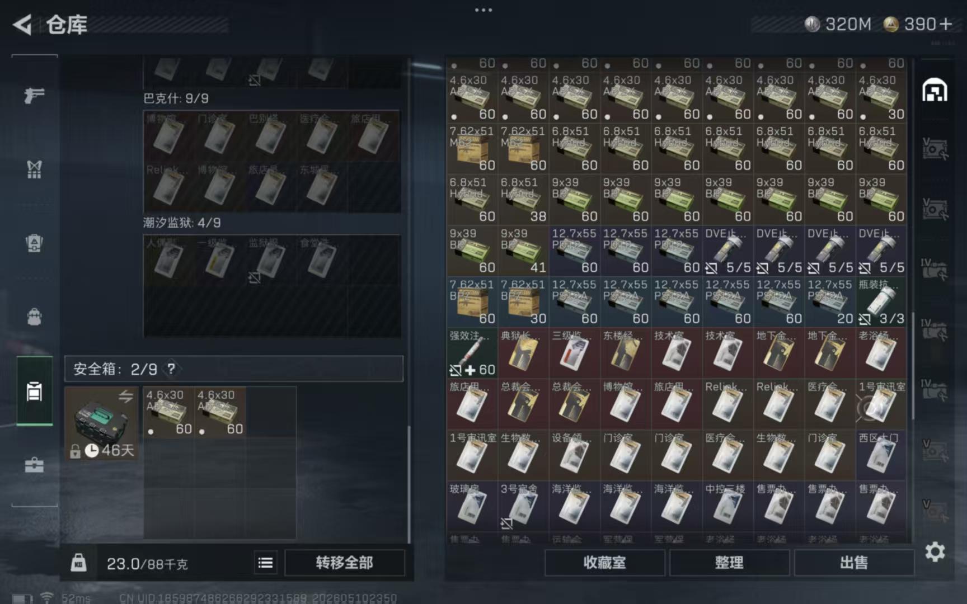Open the chest rig vest tab
This screenshot has height=604, width=967.
click(x=34, y=169)
